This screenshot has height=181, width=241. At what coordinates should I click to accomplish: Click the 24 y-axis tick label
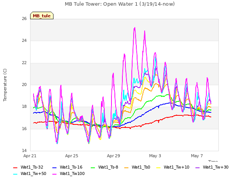point(24,41)
